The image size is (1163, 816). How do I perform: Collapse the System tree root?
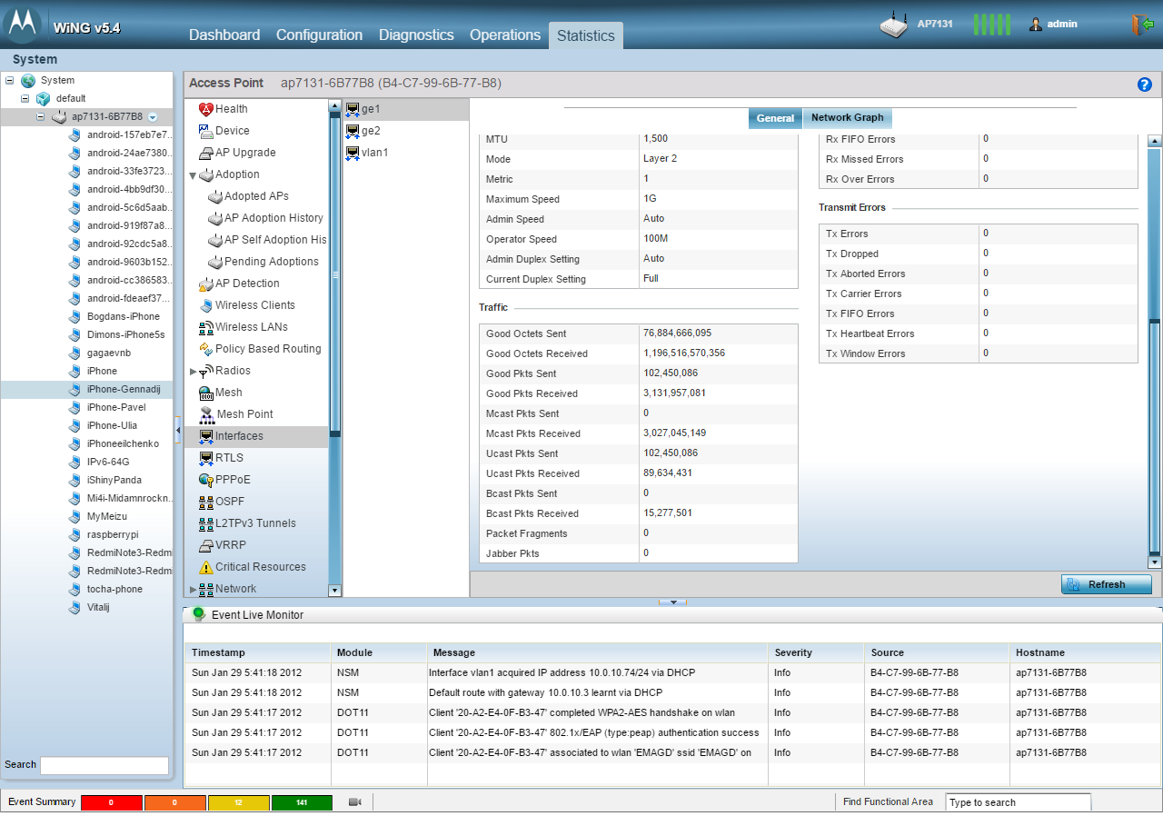tap(10, 80)
